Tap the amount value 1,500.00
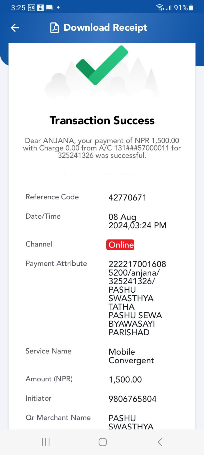 (x=125, y=380)
